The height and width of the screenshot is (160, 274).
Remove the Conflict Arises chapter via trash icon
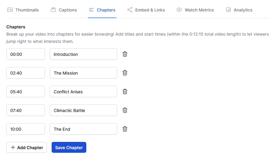tap(125, 91)
